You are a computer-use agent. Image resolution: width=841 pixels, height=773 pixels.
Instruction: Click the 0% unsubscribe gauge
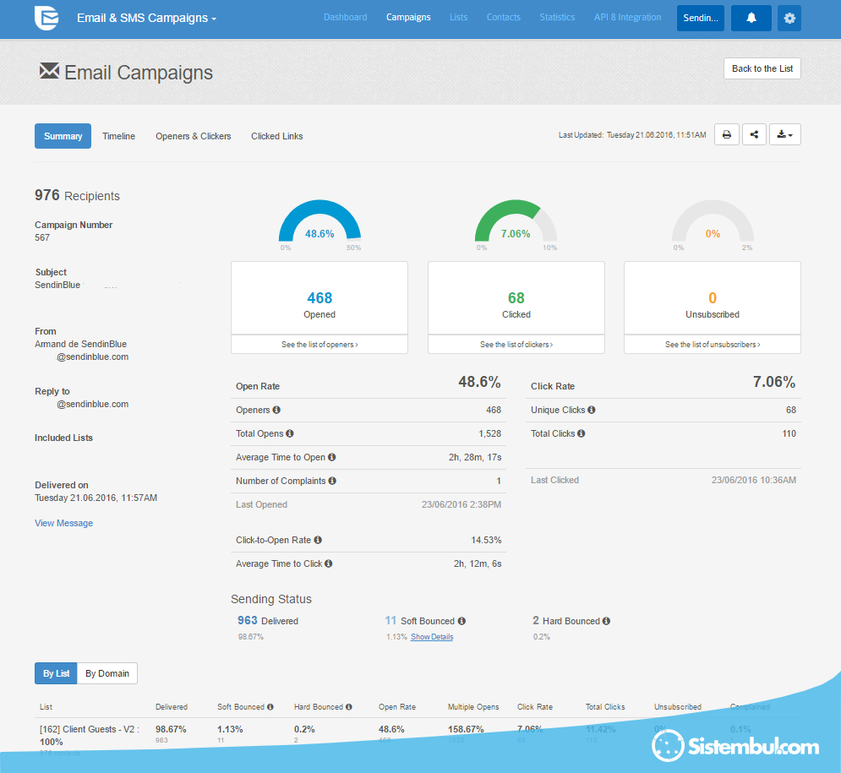713,222
